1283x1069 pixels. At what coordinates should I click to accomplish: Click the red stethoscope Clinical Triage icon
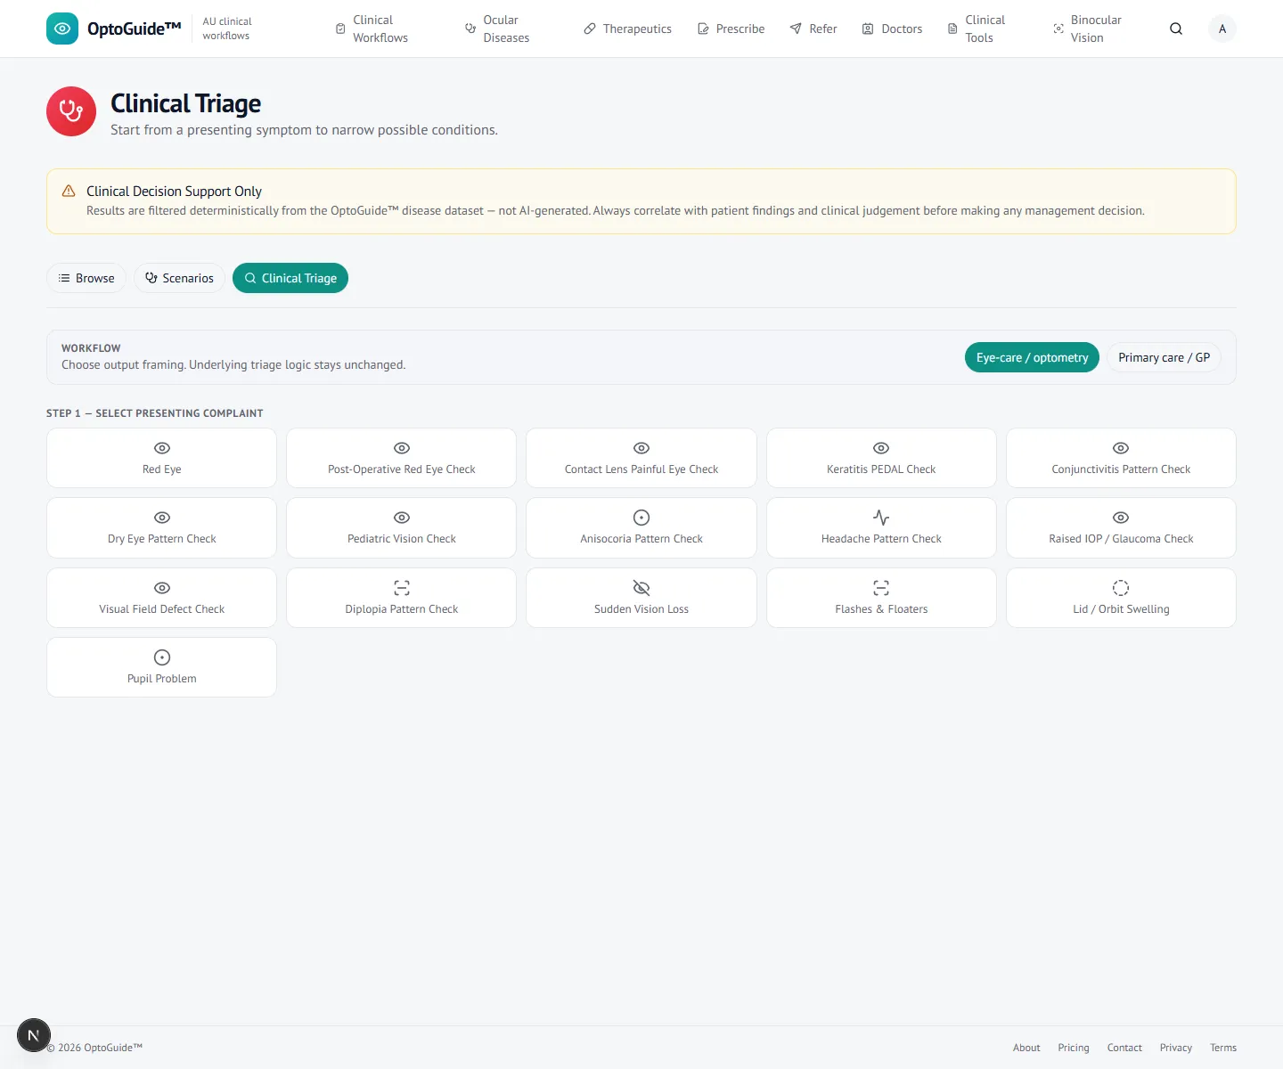pos(71,111)
